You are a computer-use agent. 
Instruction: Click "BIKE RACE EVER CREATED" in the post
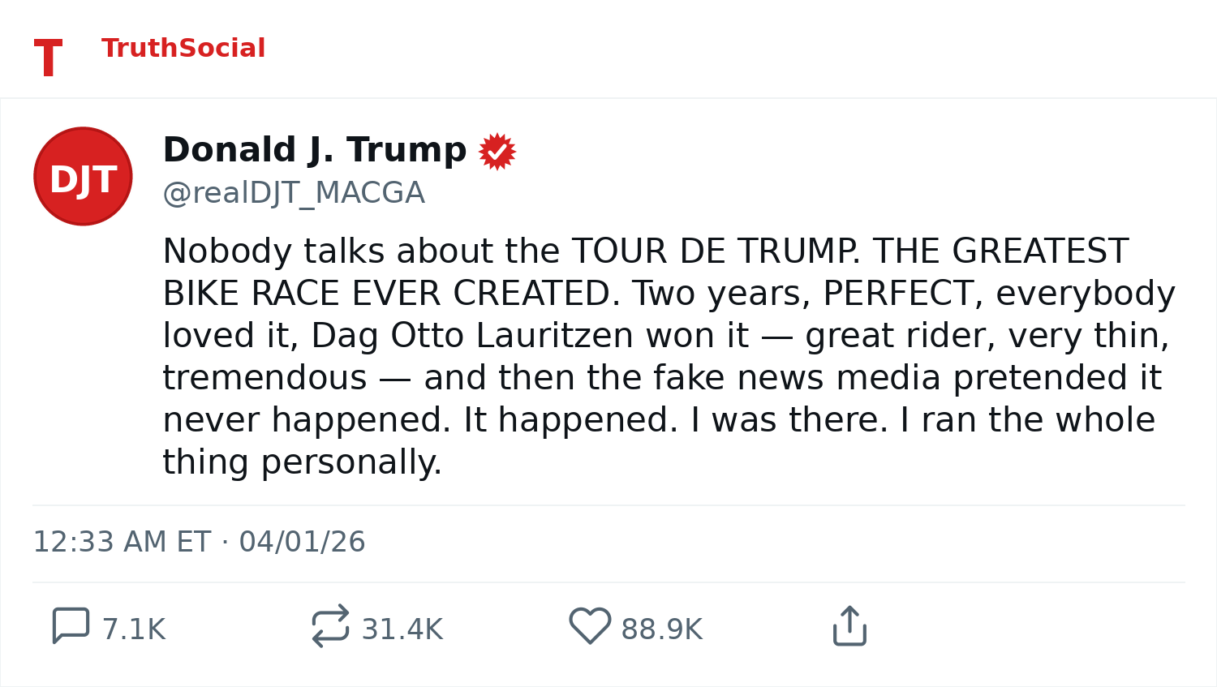(x=386, y=294)
